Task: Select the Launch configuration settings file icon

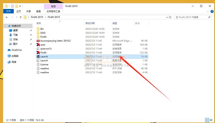Action: pyautogui.click(x=38, y=61)
